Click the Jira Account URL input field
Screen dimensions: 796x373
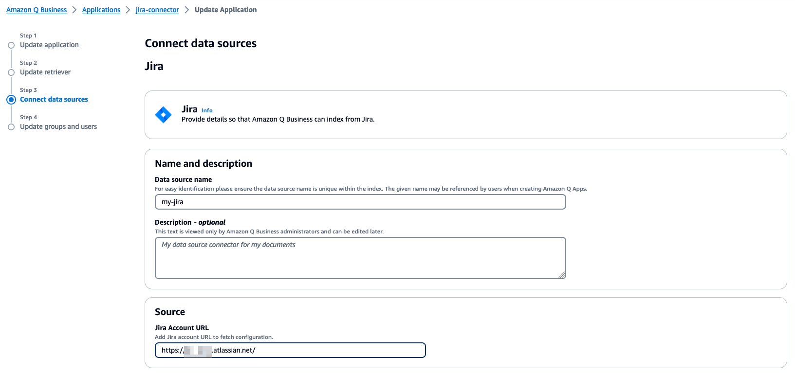(290, 350)
